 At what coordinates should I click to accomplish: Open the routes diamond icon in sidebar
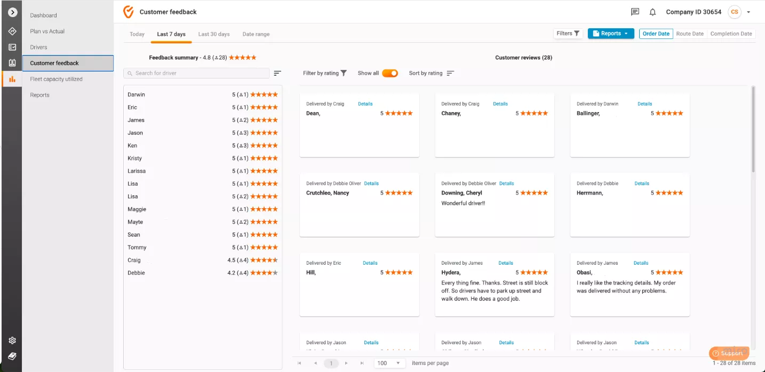coord(12,31)
